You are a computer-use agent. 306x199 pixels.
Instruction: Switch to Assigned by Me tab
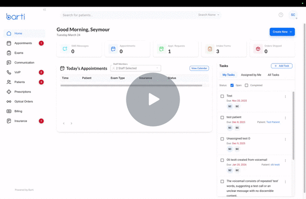[x=251, y=75]
